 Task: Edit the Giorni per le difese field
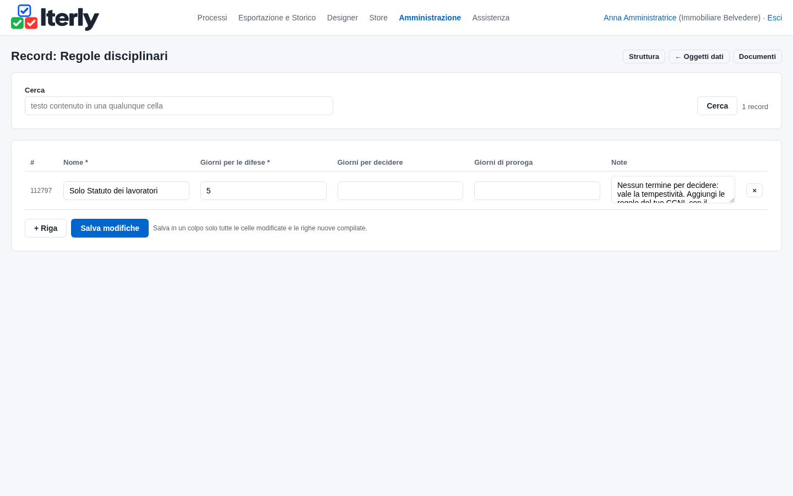[263, 191]
